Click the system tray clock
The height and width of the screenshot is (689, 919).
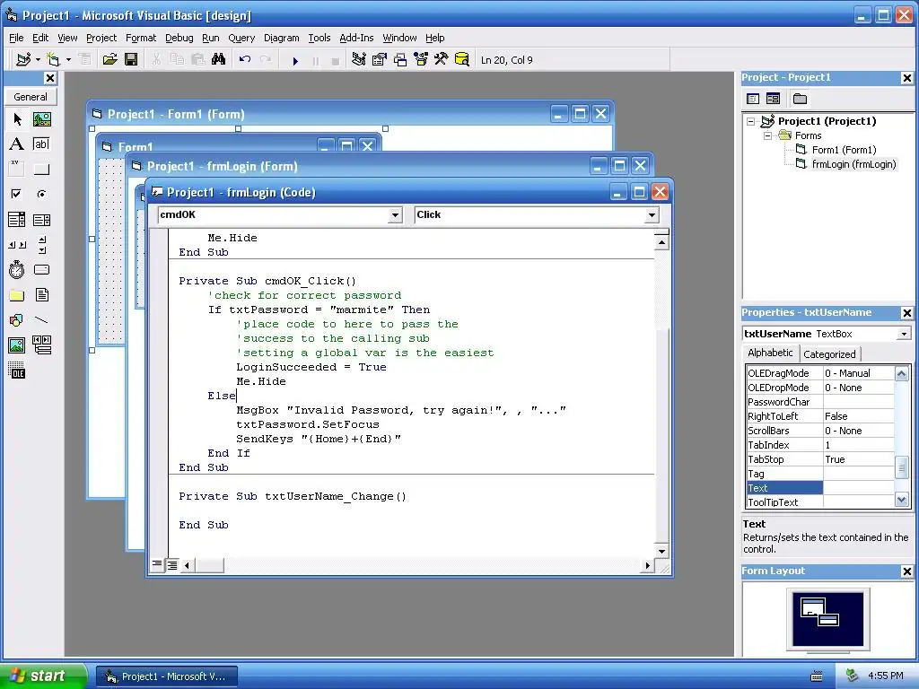(x=886, y=676)
